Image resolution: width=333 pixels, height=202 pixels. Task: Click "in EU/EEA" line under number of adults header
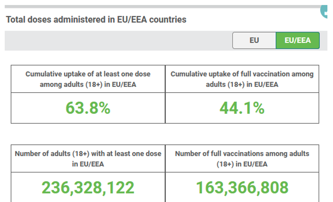click(x=88, y=164)
